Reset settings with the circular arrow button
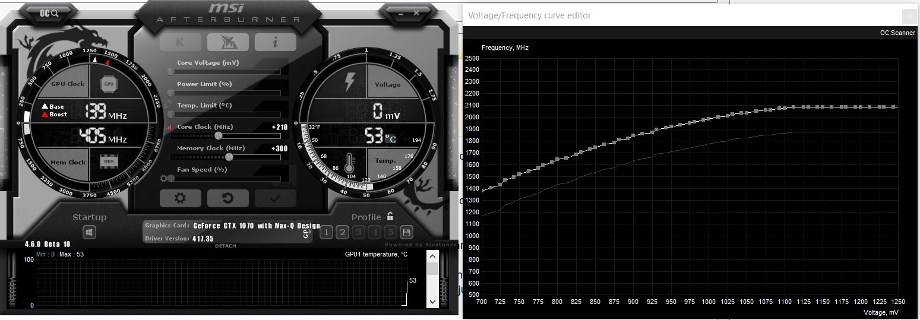This screenshot has width=920, height=320. [x=227, y=198]
